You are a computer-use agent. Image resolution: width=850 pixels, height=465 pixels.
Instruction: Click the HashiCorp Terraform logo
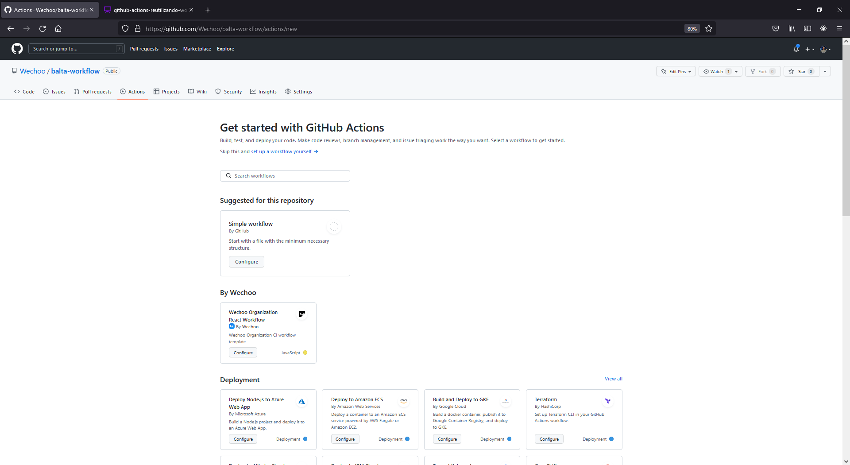pyautogui.click(x=608, y=401)
